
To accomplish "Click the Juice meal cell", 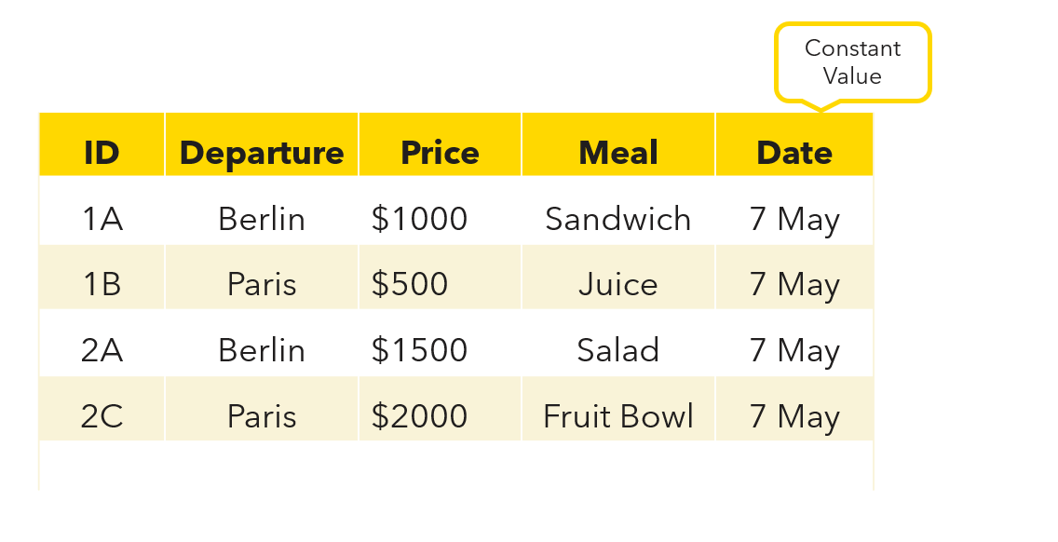I will pyautogui.click(x=618, y=278).
